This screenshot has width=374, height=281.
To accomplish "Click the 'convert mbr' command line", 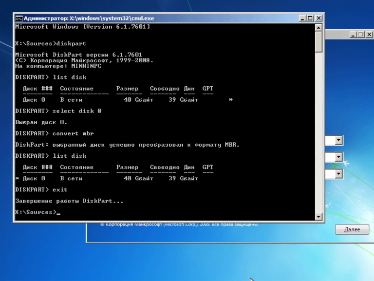I will click(55, 133).
